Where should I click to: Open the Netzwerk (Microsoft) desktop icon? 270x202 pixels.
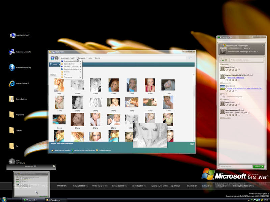12,52
